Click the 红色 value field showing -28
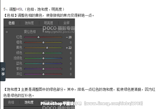The width and height of the screenshot is (159, 109). [69, 37]
